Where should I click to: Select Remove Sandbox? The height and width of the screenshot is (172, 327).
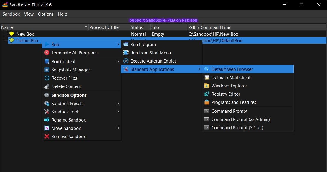(81, 137)
